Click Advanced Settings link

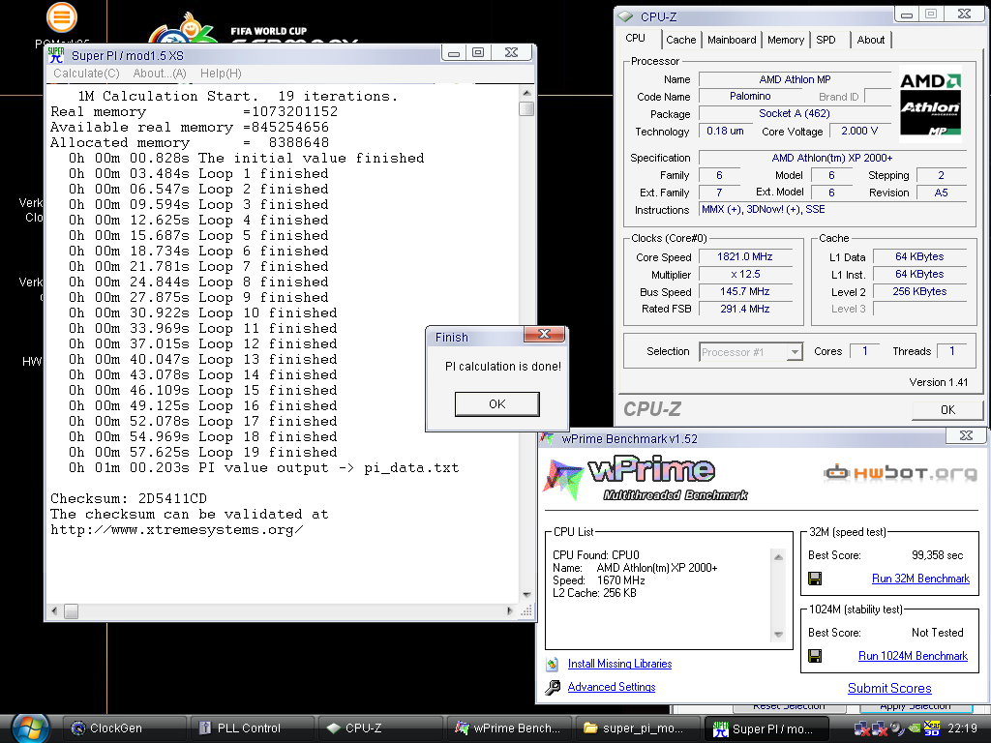tap(612, 687)
